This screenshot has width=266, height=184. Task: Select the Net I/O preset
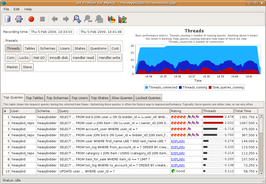[39, 58]
